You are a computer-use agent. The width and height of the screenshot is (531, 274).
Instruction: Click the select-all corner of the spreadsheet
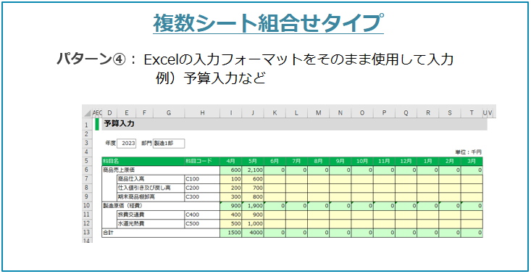(87, 113)
